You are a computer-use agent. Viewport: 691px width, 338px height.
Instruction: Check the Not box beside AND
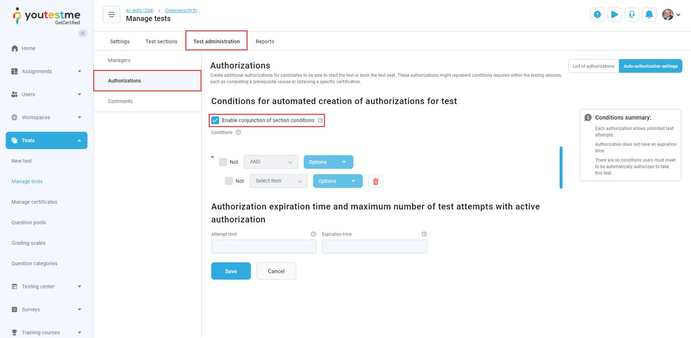223,162
